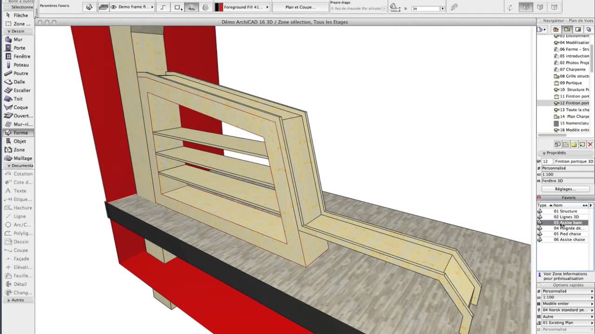This screenshot has width=595, height=334.
Task: Select the Ouverture skylight tool
Action: coord(18,116)
